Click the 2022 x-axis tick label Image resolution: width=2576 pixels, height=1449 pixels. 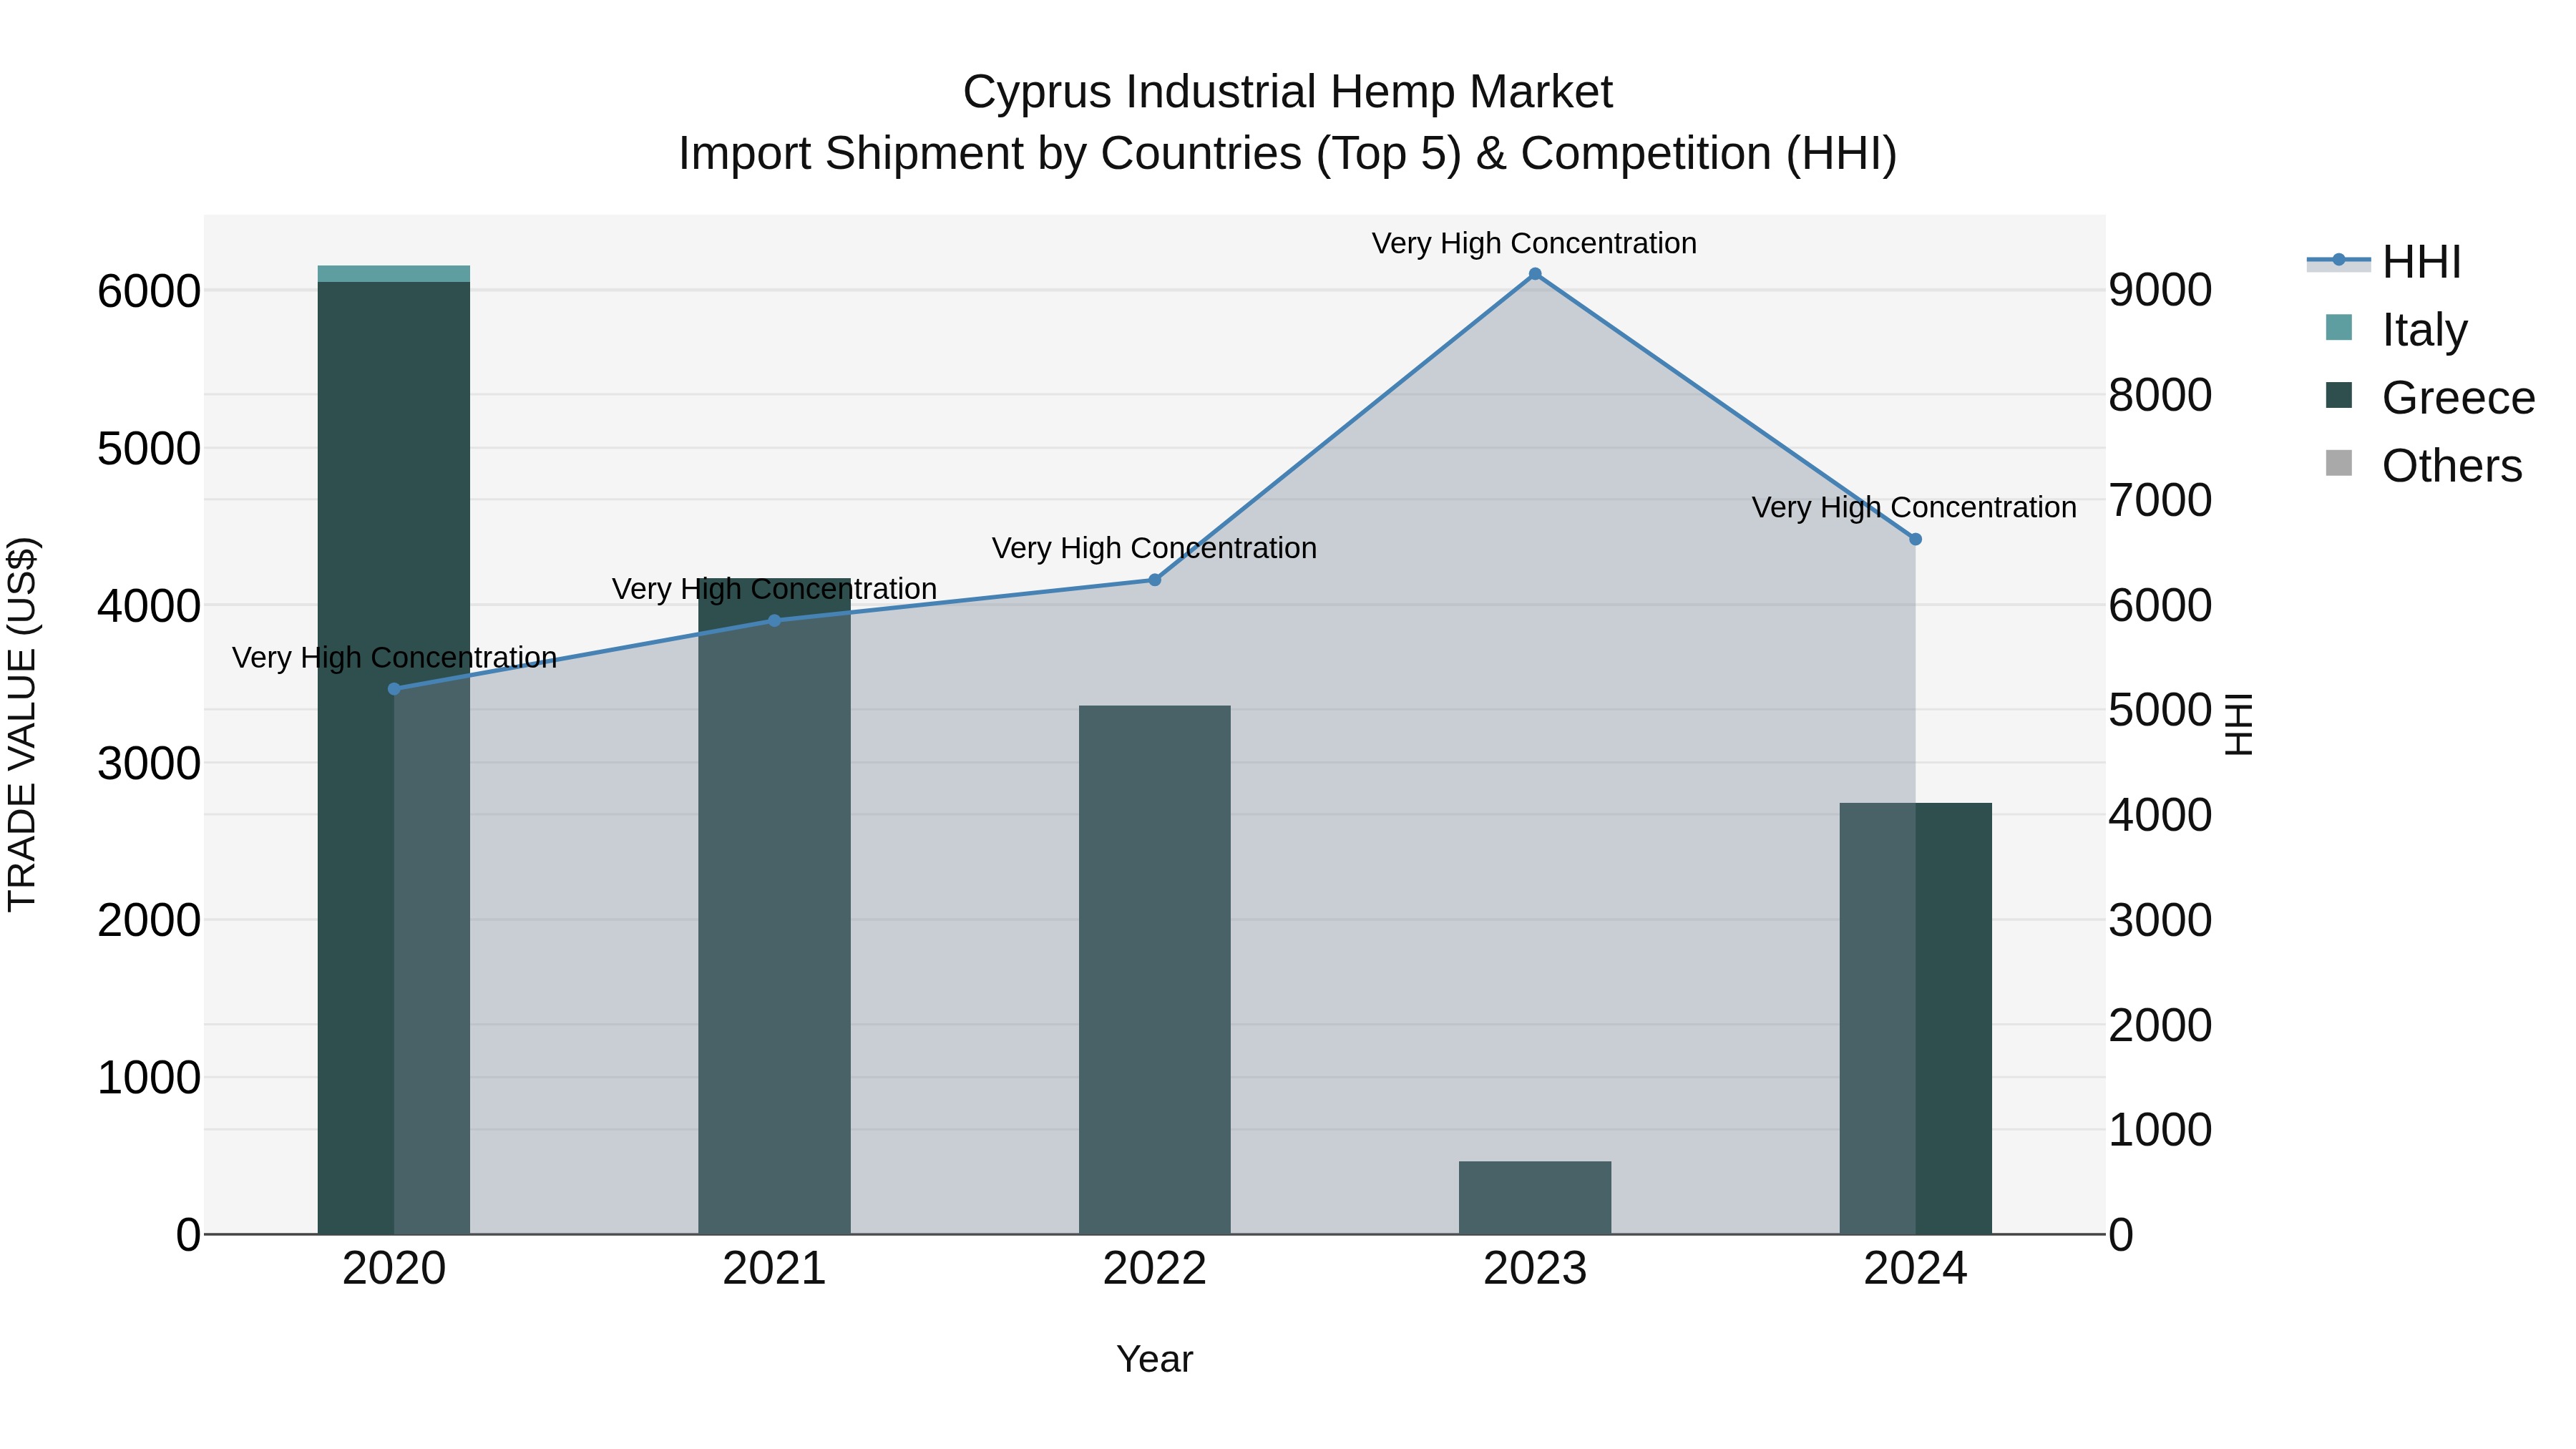tap(1155, 1269)
